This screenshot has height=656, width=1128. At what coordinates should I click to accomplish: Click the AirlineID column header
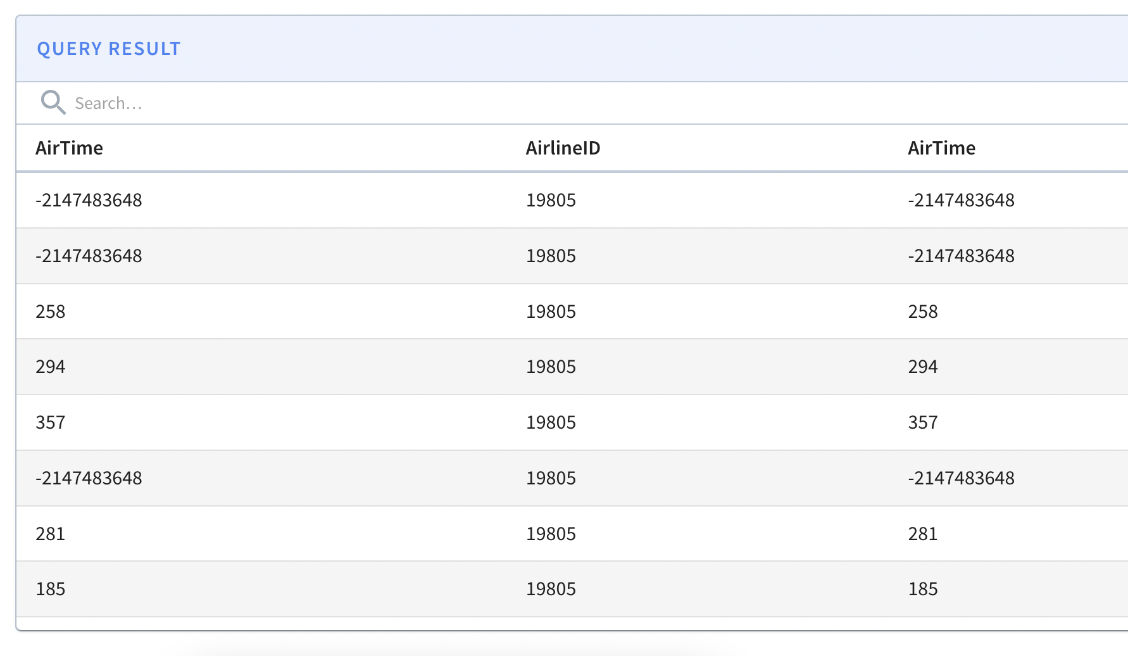(x=563, y=148)
